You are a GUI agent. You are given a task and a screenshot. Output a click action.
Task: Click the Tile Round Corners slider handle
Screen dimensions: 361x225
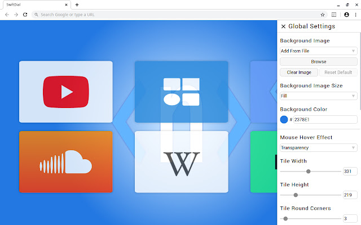pyautogui.click(x=285, y=219)
